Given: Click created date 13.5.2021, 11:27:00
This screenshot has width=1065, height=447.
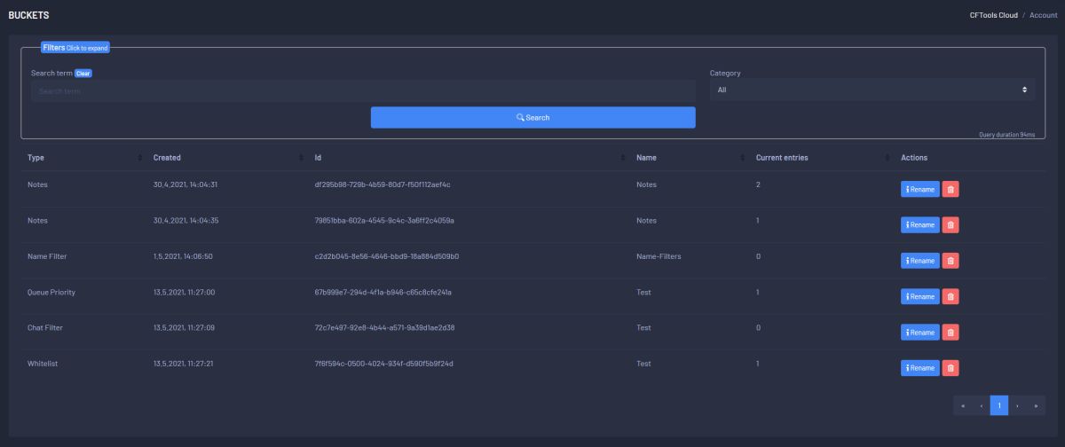Looking at the screenshot, I should click(x=184, y=292).
